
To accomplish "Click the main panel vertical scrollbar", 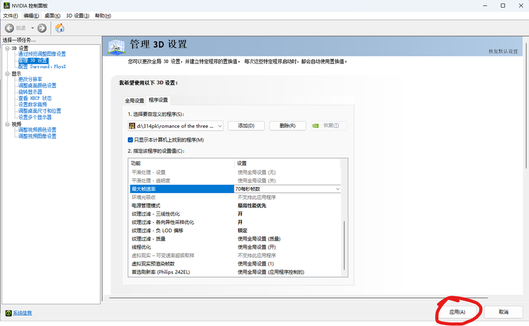I will [x=526, y=106].
